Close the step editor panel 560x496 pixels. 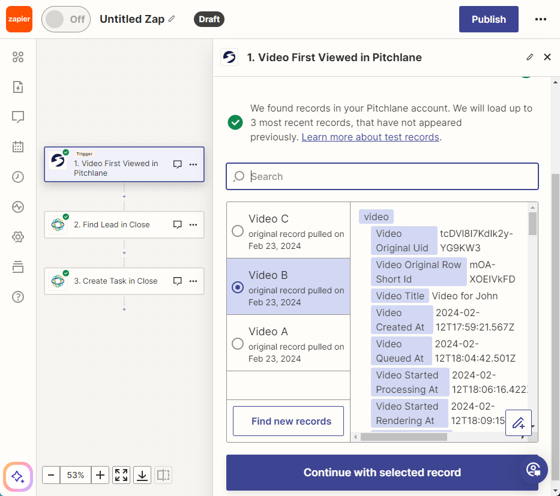click(547, 57)
